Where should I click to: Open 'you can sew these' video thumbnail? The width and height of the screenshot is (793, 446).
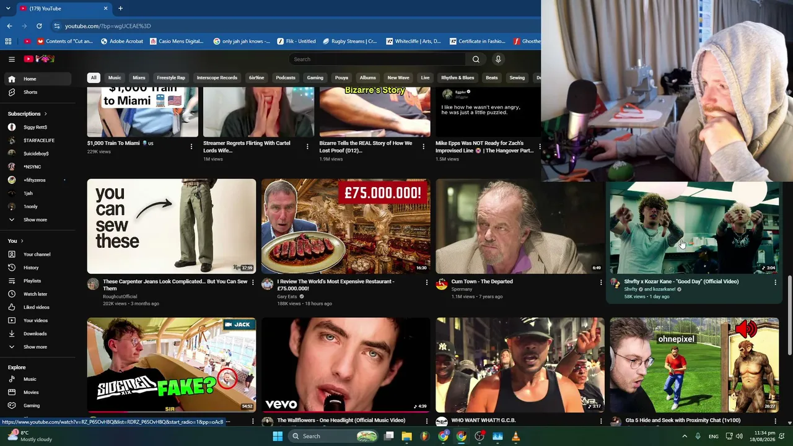(172, 226)
